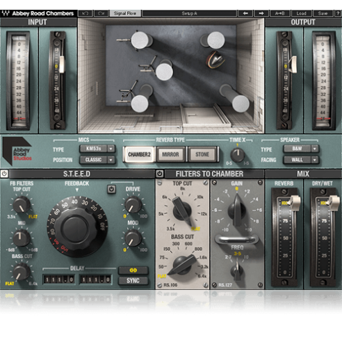Toggle the S.T.E.E.D section power button
The image size is (342, 342).
click(x=4, y=174)
